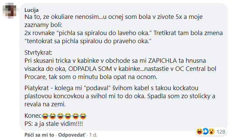Click the blue thumbs-up Like reaction icon
Screen dimensions: 235x139
(206, 132)
